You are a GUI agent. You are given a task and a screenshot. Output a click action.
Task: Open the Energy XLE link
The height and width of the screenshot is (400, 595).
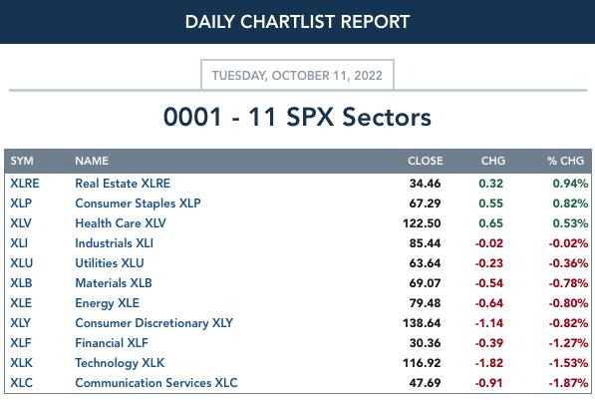click(107, 303)
